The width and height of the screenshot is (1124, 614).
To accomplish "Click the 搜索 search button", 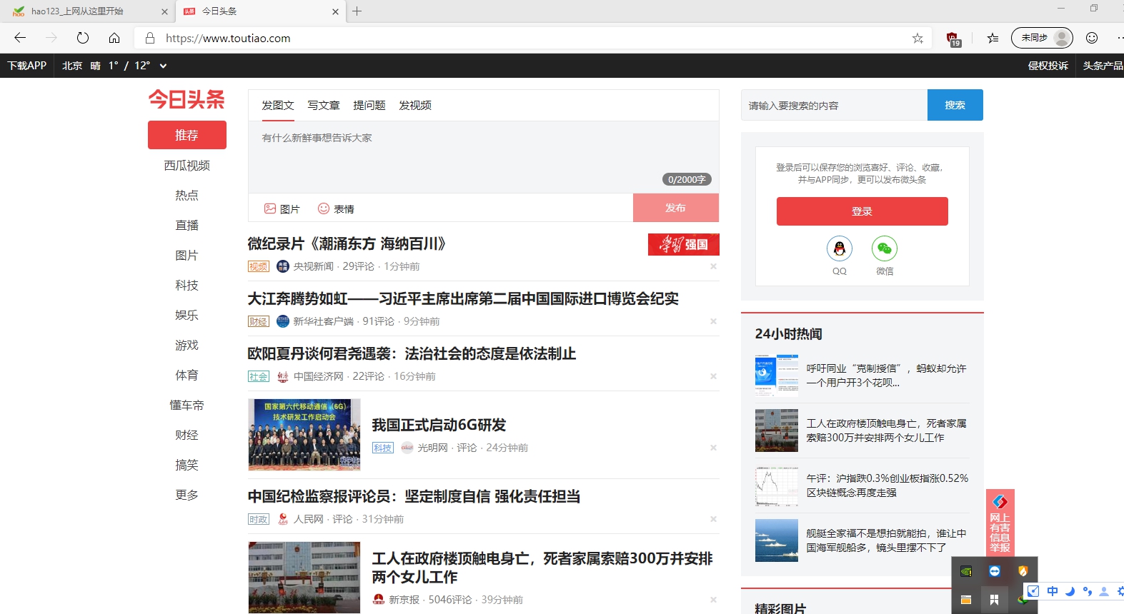I will [x=955, y=105].
